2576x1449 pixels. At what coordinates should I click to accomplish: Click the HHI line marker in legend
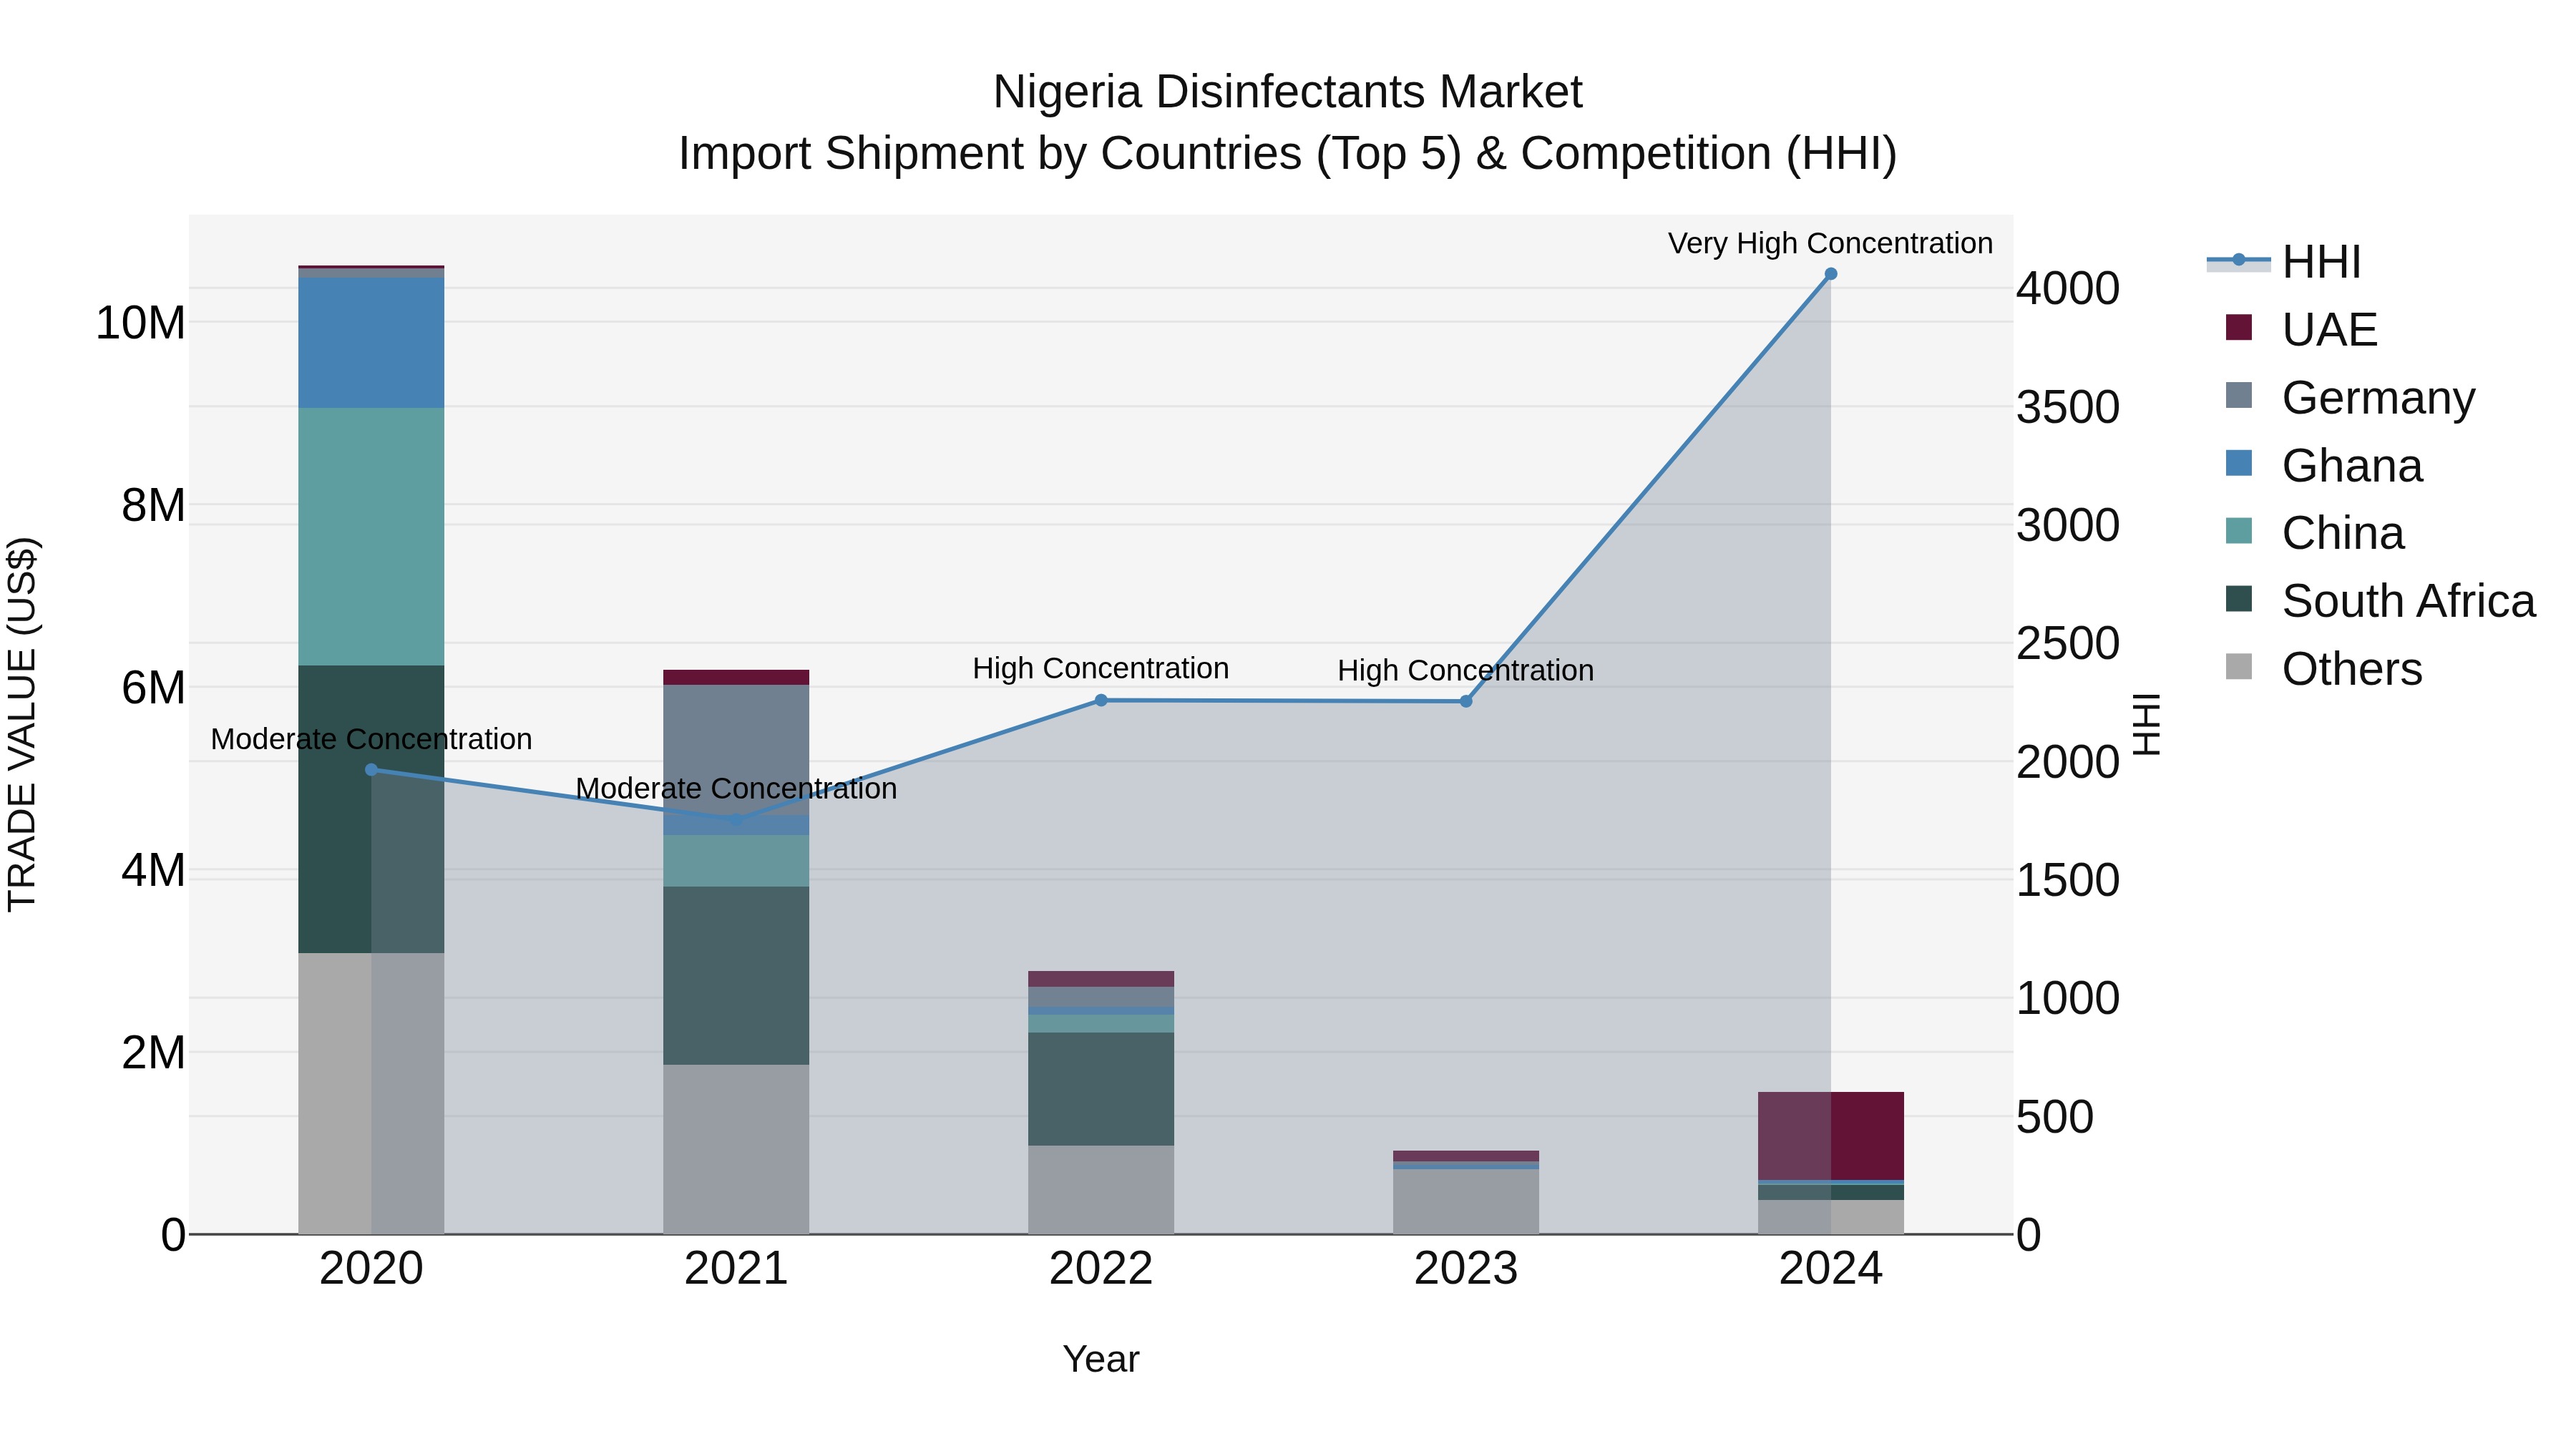tap(2239, 260)
